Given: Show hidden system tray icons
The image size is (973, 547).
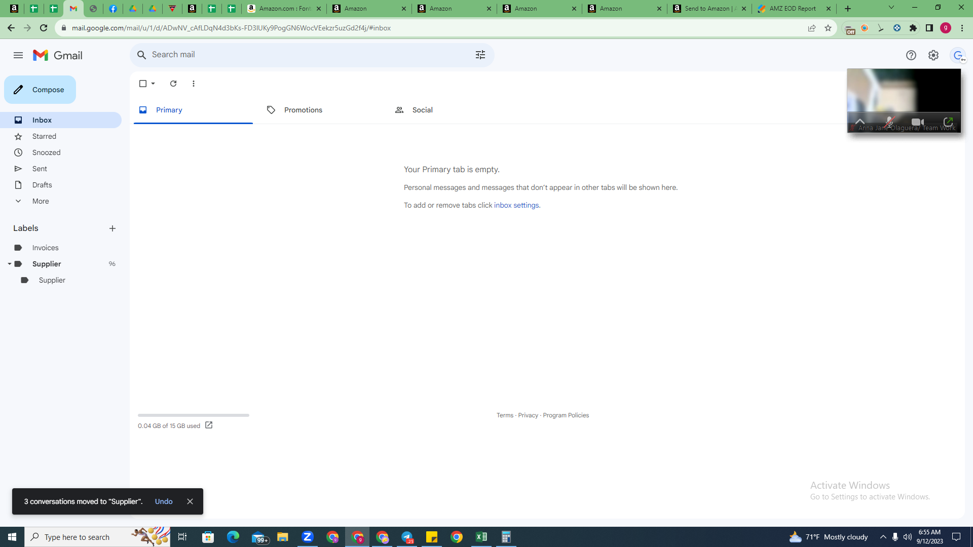Looking at the screenshot, I should click(x=883, y=537).
